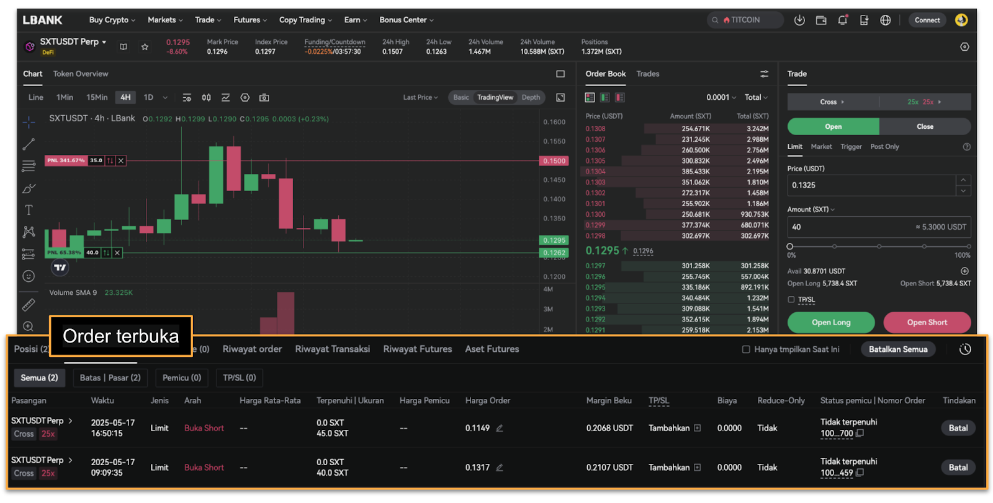Check Hanya tmpilkan Saat Ini box
The image size is (993, 503).
tap(746, 349)
